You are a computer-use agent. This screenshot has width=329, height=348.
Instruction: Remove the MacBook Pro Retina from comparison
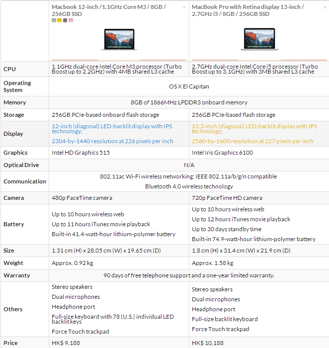[x=325, y=7]
